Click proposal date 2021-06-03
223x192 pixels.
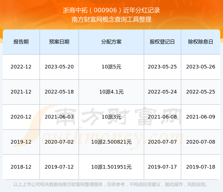click(x=59, y=117)
